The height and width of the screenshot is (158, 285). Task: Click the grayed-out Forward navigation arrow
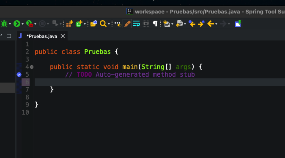(223, 24)
